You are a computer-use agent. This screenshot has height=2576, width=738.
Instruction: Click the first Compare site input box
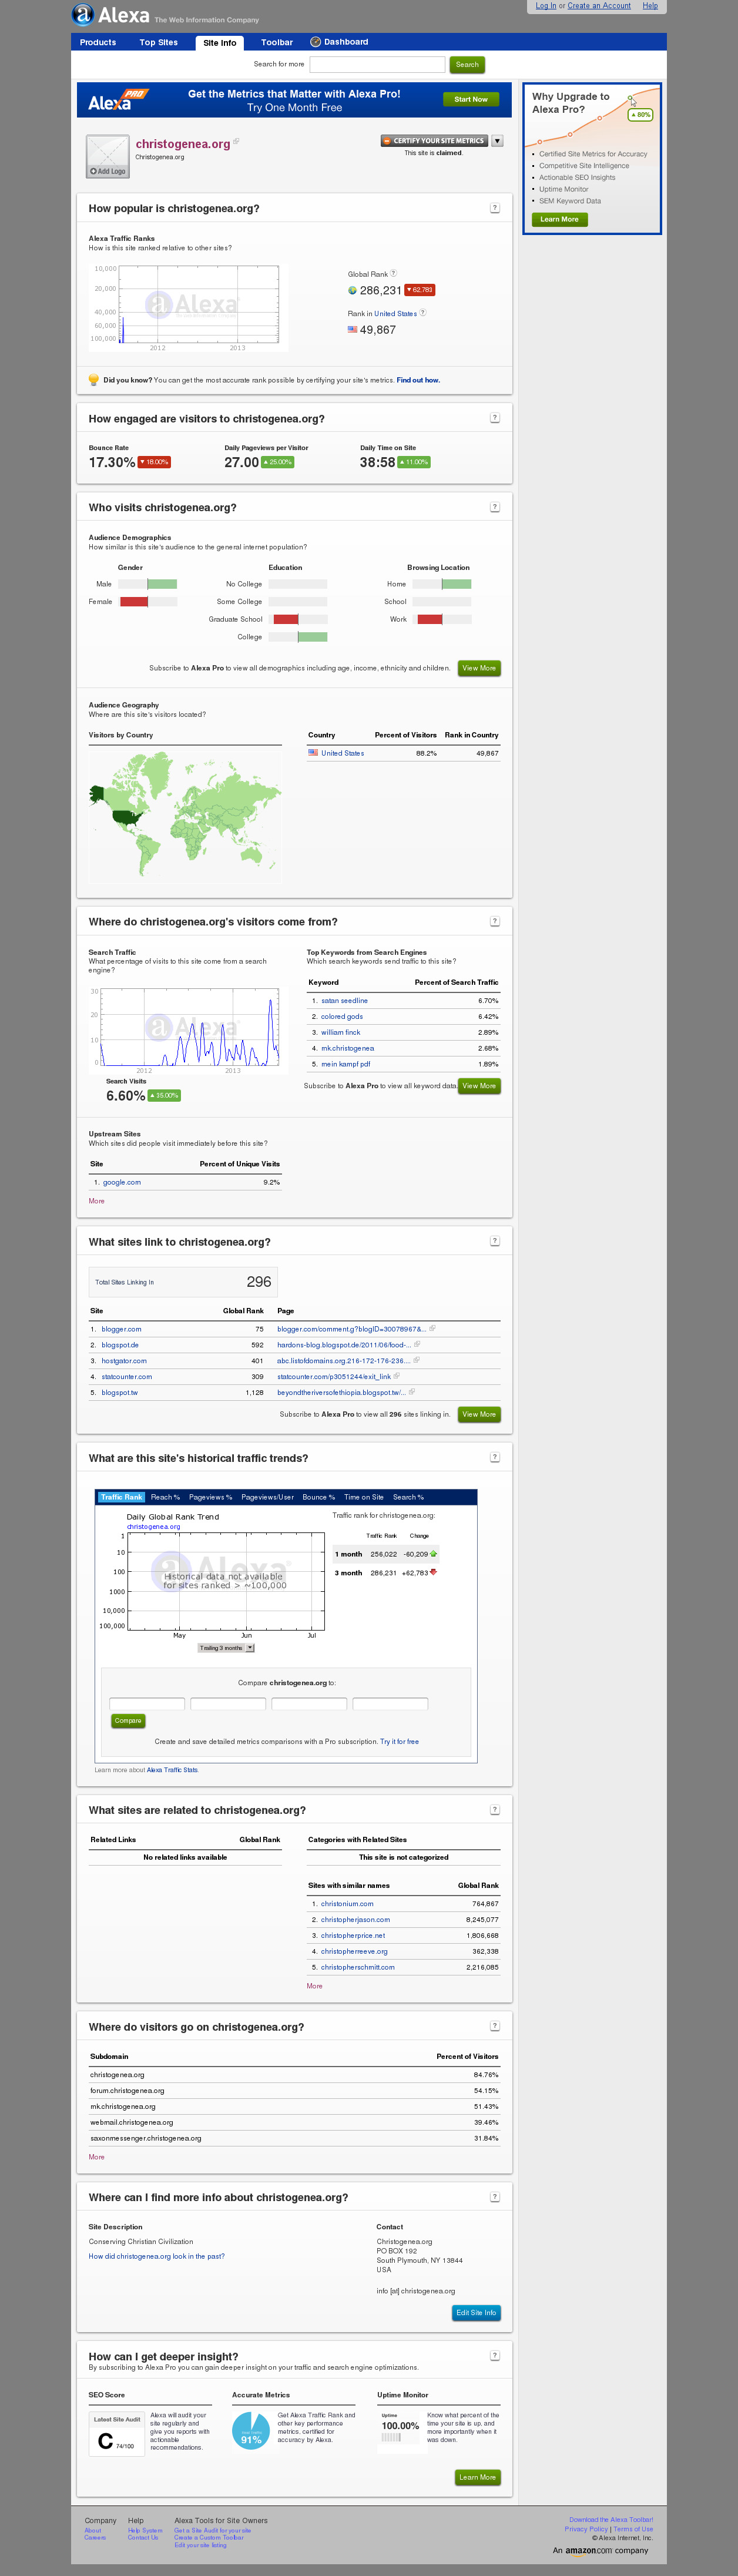click(147, 1703)
